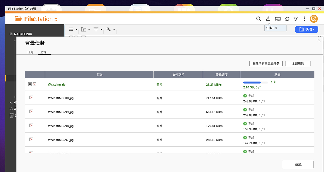Click the 删除所有已完成任务 button

(x=266, y=64)
